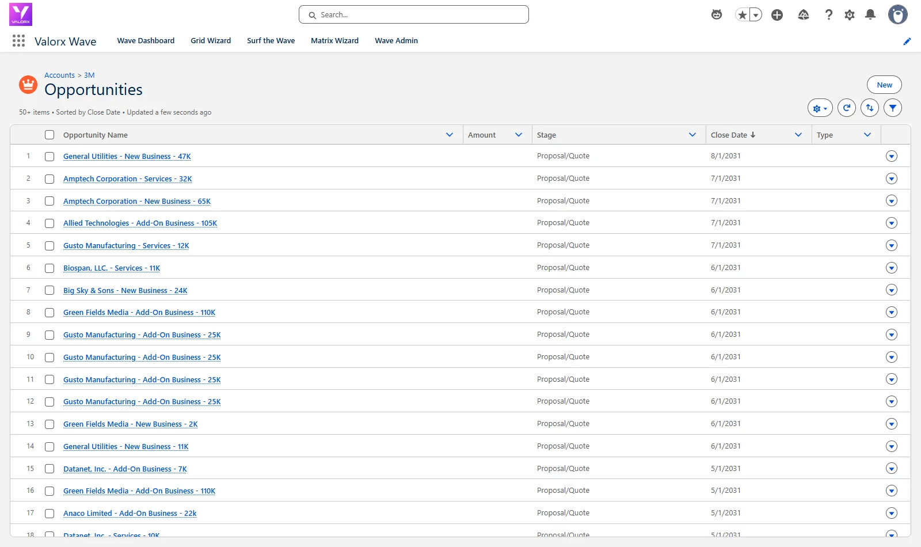This screenshot has height=547, width=921.
Task: Open the Notifications bell
Action: click(870, 15)
